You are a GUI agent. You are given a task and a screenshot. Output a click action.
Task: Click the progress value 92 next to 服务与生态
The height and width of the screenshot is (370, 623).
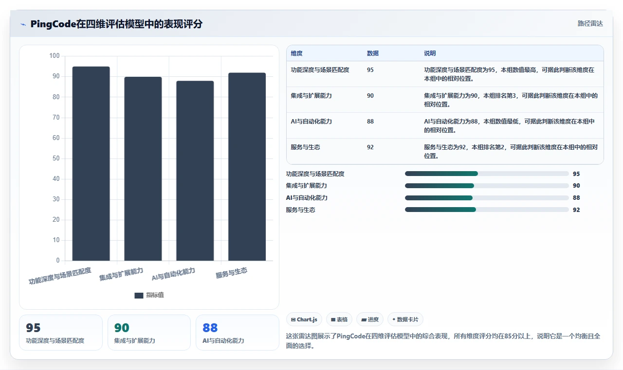point(576,210)
